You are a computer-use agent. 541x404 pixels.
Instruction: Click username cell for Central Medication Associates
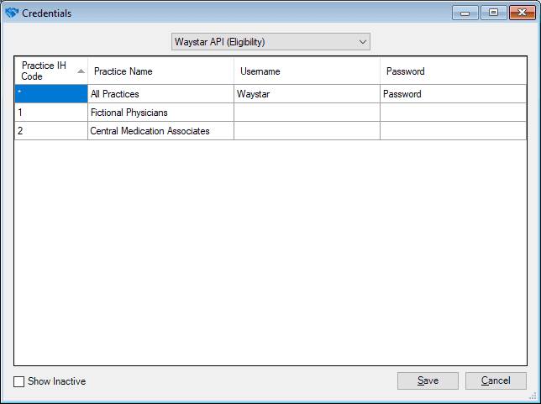[307, 131]
